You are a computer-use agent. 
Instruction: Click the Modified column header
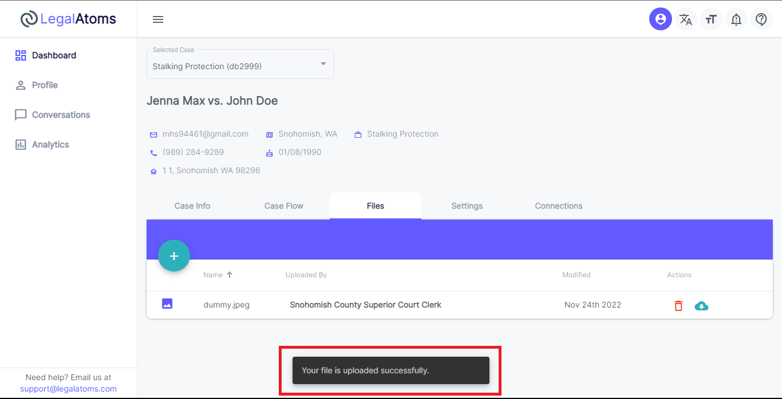pos(576,275)
